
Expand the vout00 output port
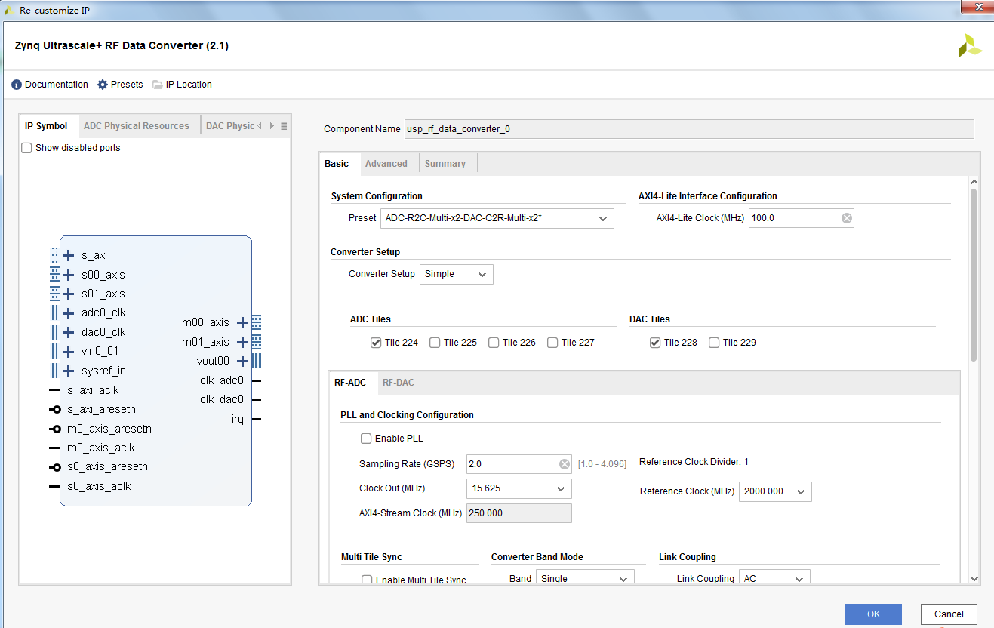242,360
